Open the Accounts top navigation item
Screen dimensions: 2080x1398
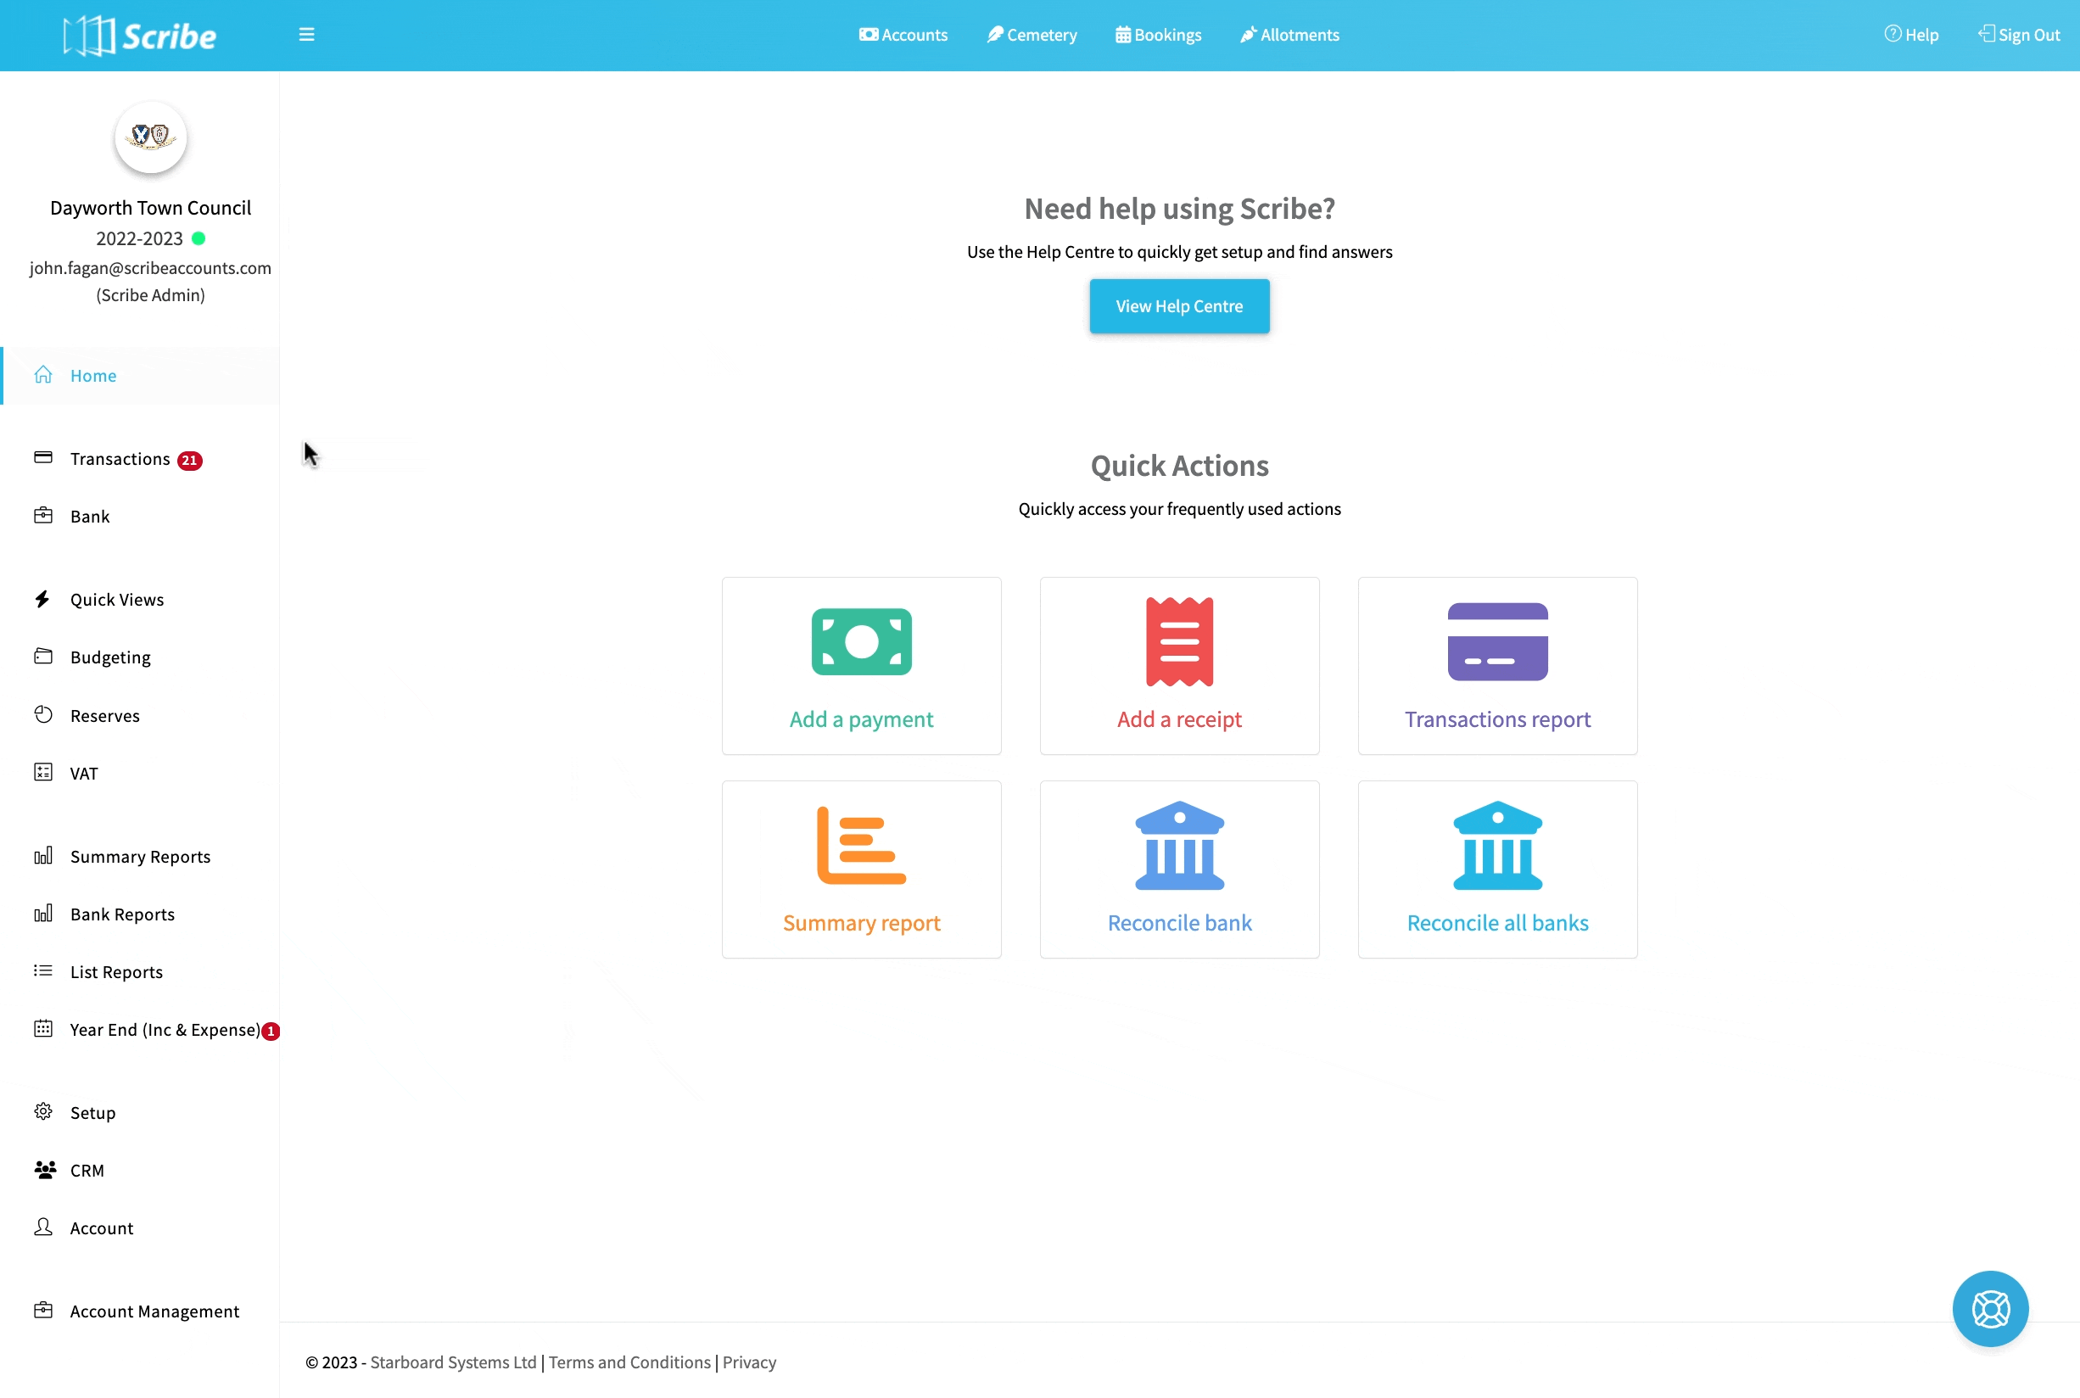point(903,35)
